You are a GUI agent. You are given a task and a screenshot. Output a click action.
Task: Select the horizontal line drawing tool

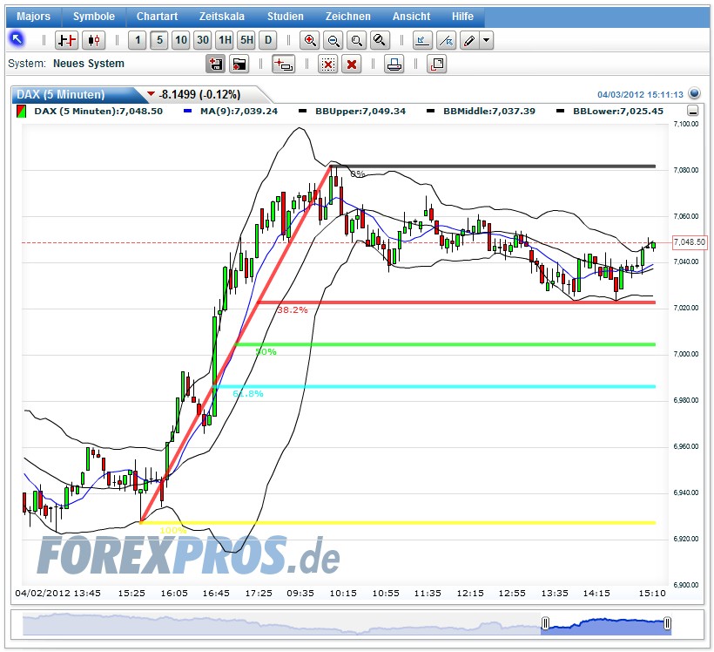pos(422,40)
